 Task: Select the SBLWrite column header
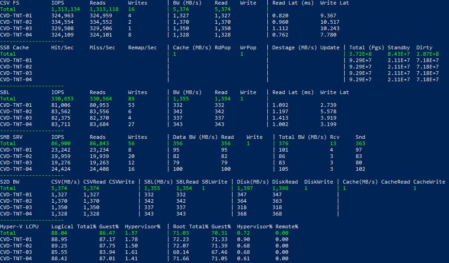tap(215, 182)
